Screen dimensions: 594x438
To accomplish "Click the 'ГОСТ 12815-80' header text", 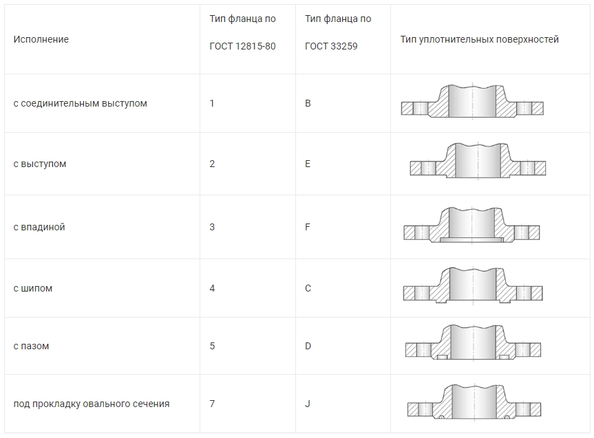I will coord(242,47).
